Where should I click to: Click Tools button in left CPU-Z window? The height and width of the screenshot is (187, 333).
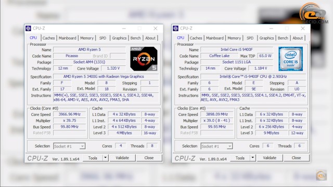click(93, 158)
